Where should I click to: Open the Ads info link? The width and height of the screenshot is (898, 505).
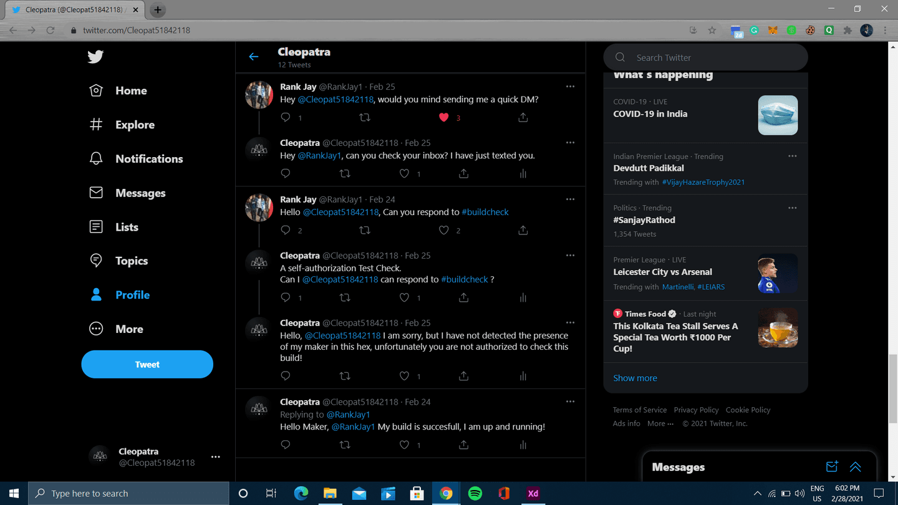point(627,423)
